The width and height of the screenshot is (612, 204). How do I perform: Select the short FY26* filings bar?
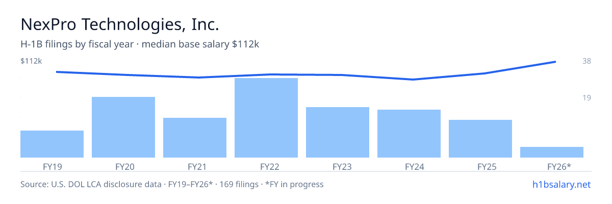pos(552,152)
